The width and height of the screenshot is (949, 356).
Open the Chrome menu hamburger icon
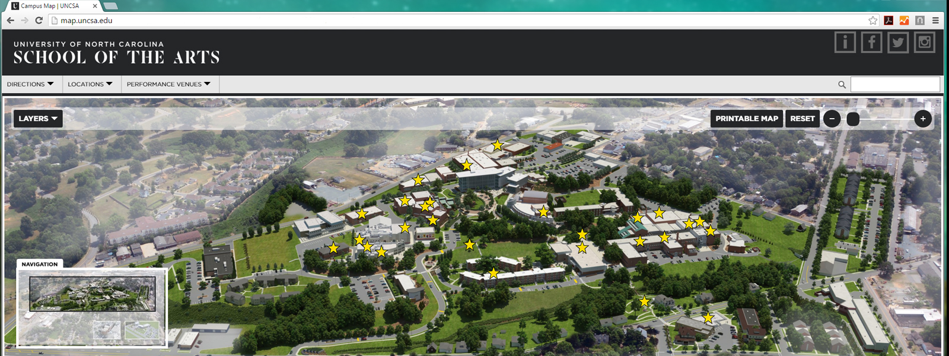[935, 20]
